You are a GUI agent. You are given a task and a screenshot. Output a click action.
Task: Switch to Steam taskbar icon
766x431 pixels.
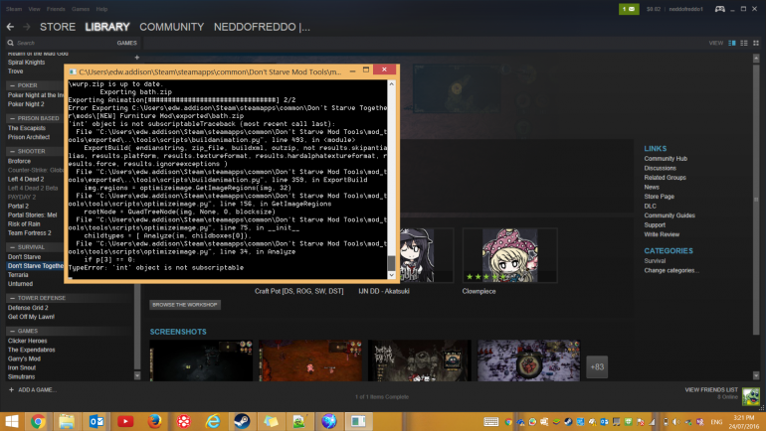pyautogui.click(x=242, y=421)
